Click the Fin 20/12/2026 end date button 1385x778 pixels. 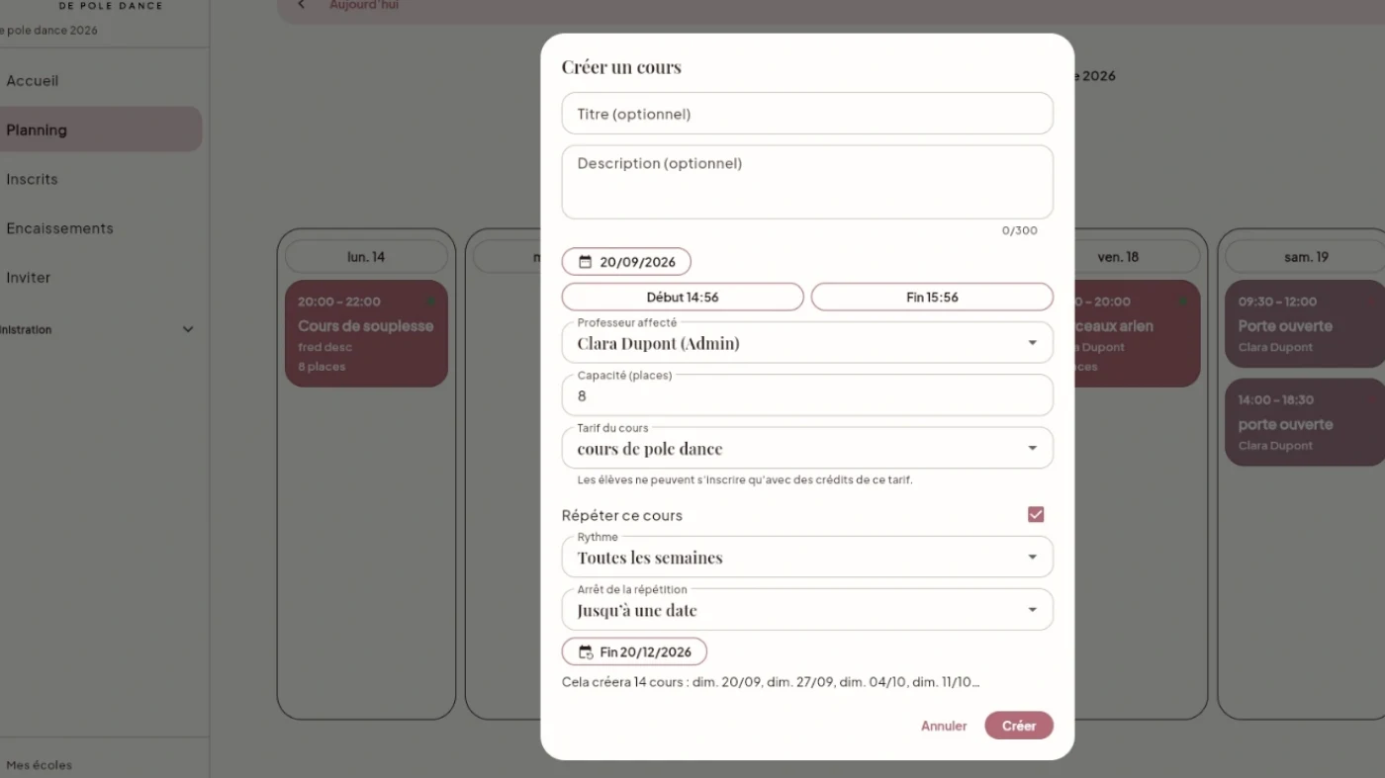click(x=634, y=652)
